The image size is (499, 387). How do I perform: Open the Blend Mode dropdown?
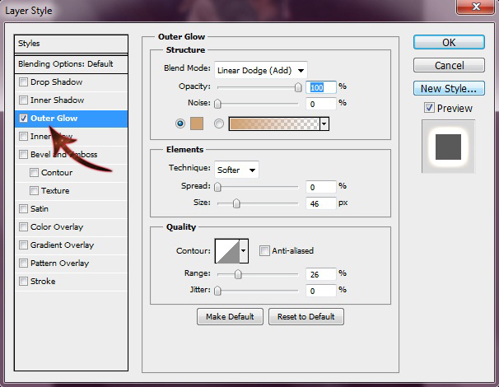(x=260, y=70)
